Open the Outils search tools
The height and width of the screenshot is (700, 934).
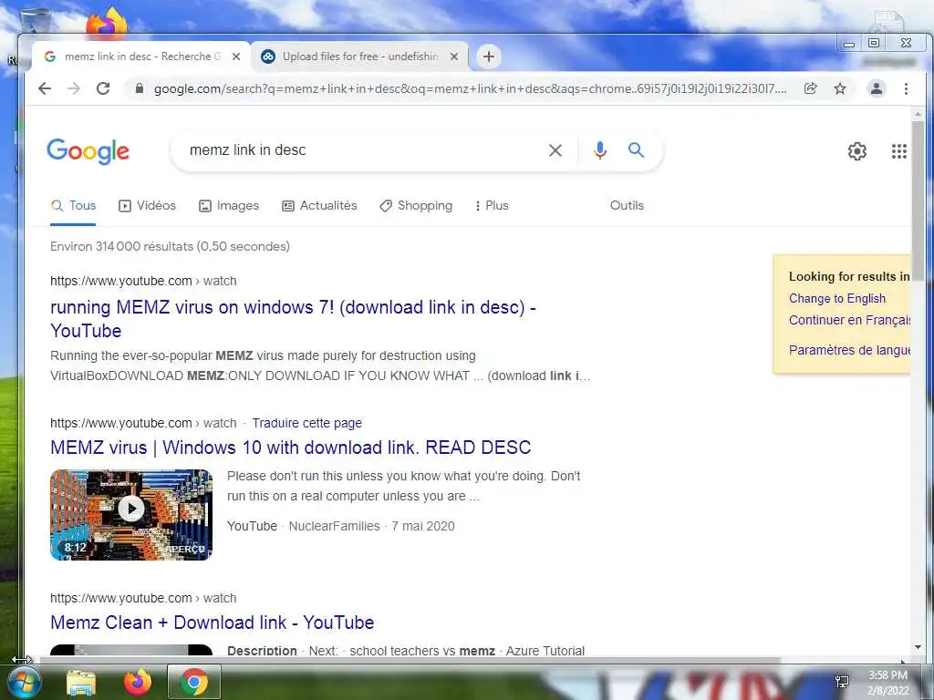(627, 205)
